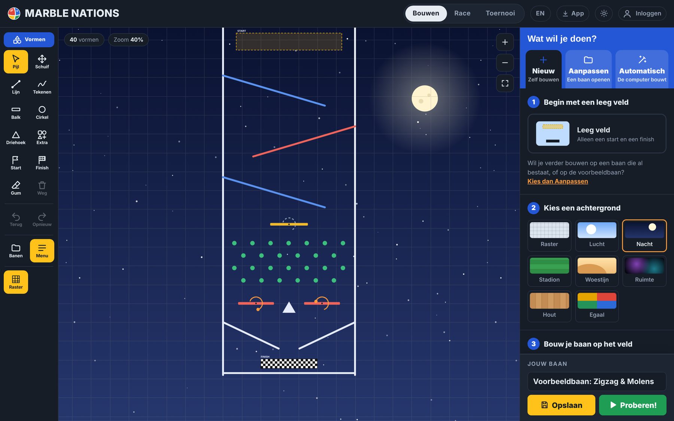This screenshot has height=421, width=674.
Task: Choose the Ruimte background swatch
Action: coord(644,271)
